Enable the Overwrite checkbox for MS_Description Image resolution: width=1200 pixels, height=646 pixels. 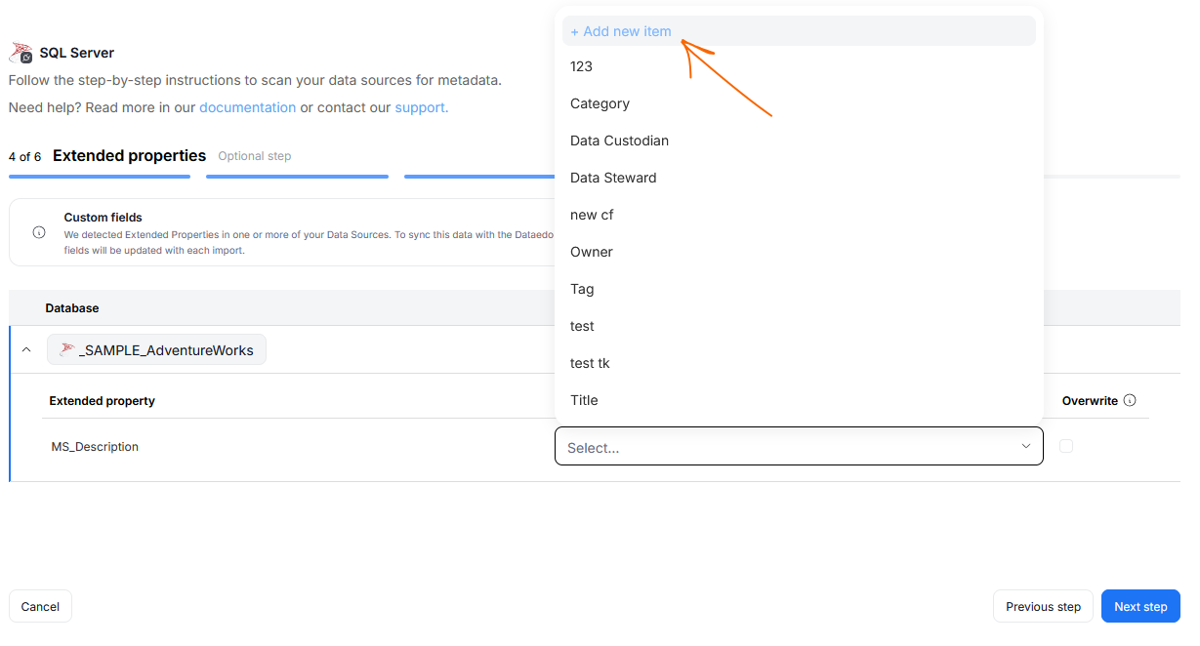point(1066,446)
